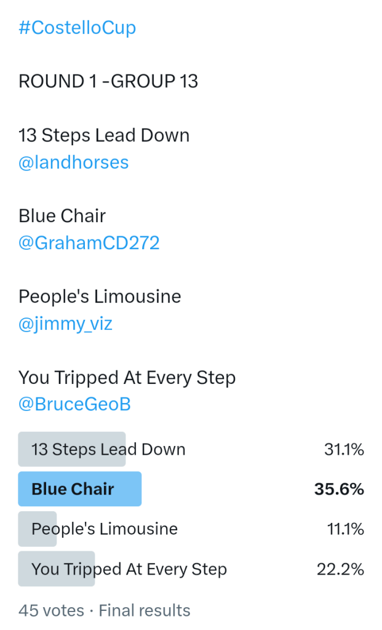Screen dimensions: 382x630
Task: Click the 13 Steps Lead Down line above @landhorses
Action: click(x=104, y=135)
